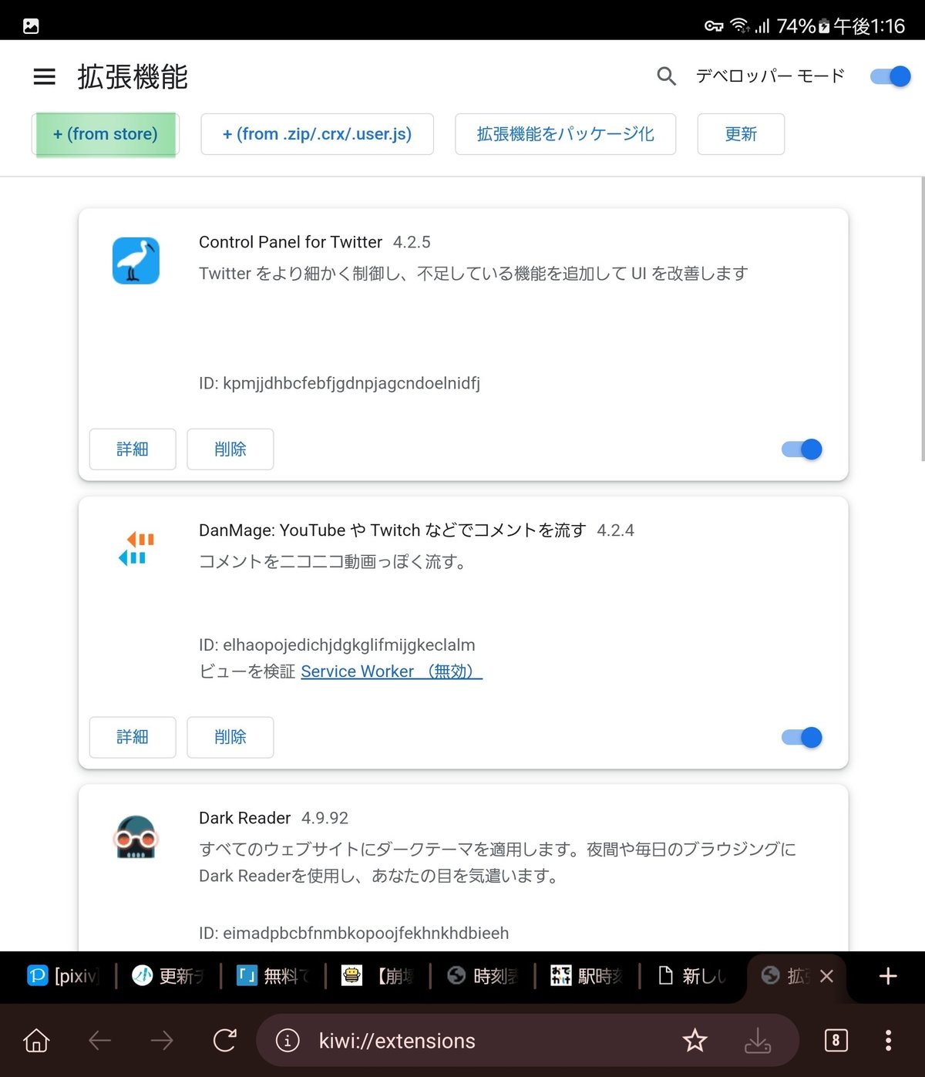925x1077 pixels.
Task: Open a new tab with plus icon
Action: (888, 976)
